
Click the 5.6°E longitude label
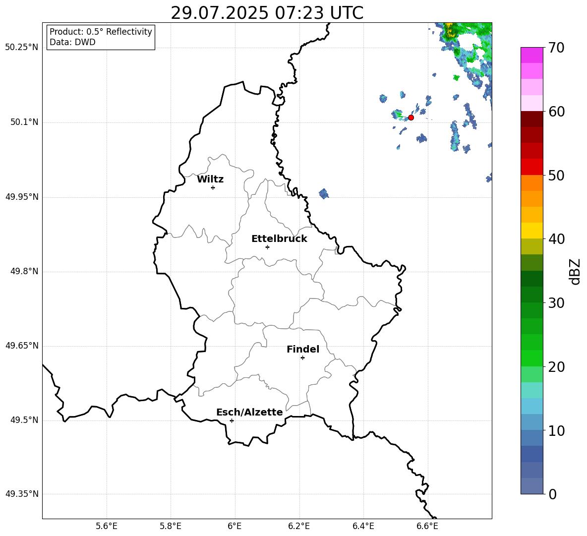[107, 526]
